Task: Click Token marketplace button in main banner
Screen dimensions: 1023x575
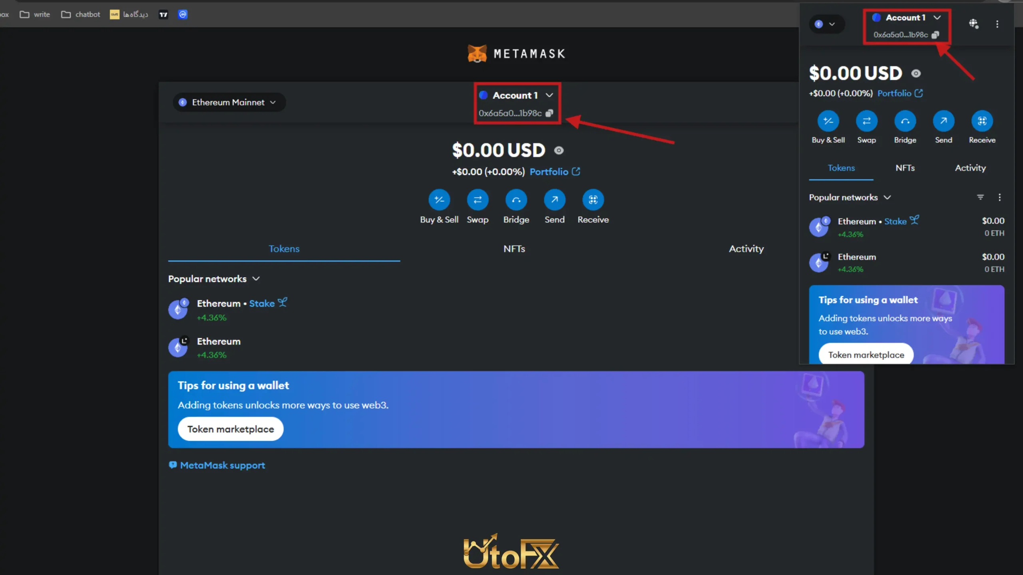Action: point(231,429)
